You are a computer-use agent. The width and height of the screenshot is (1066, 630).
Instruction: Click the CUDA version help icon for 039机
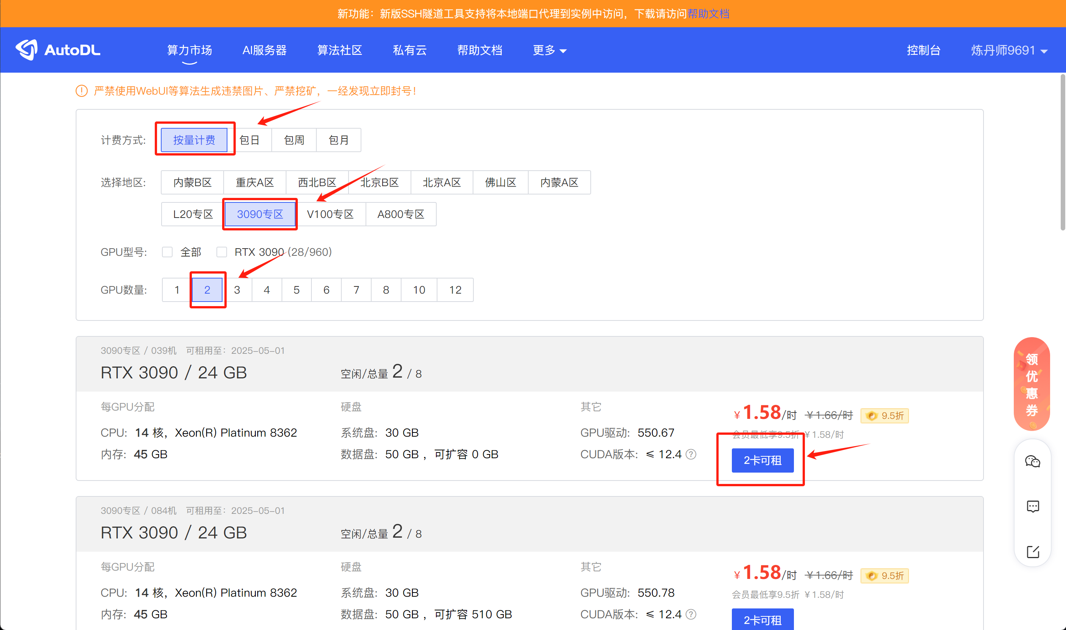(691, 454)
